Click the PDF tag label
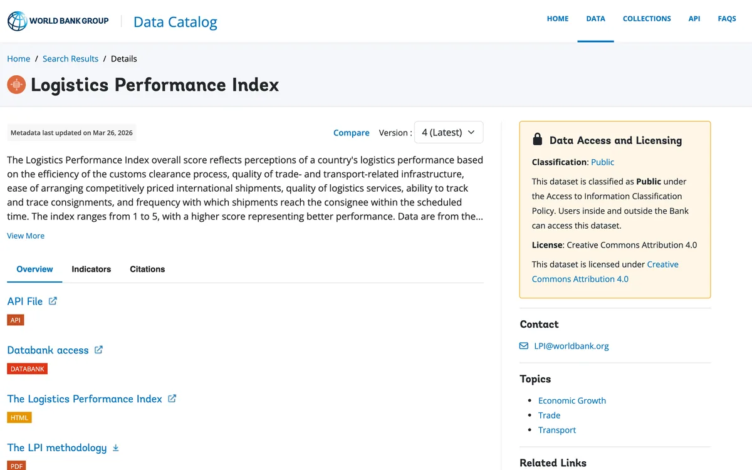 coord(16,466)
